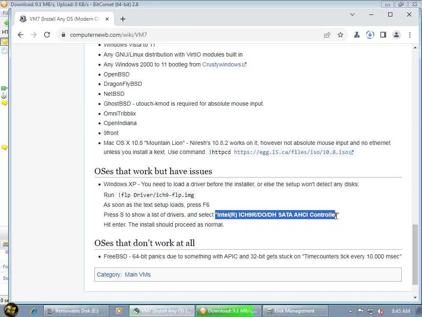Open the clock showing 8:45 AM
This screenshot has height=317, width=422.
click(x=401, y=311)
